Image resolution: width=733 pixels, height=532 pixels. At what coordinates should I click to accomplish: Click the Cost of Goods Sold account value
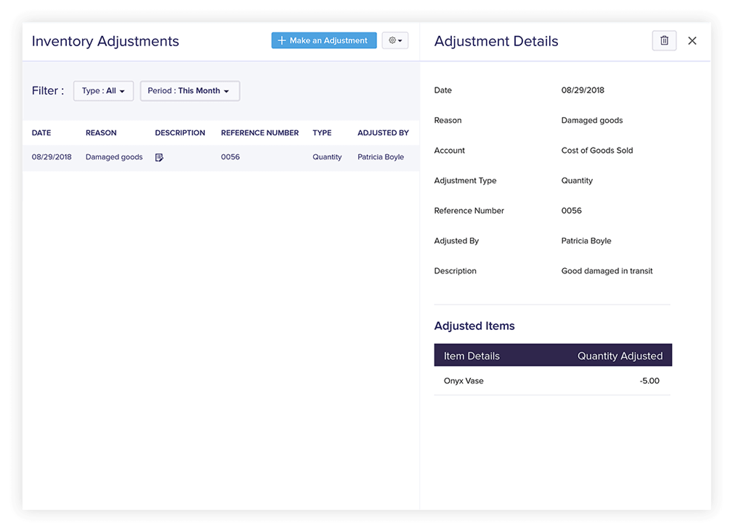(597, 150)
